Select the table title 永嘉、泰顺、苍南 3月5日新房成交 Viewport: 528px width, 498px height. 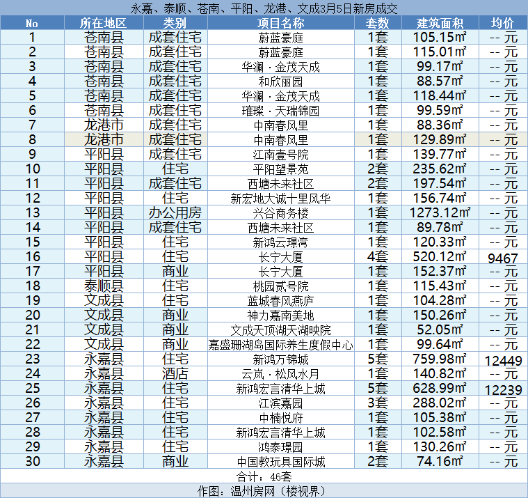264,8
